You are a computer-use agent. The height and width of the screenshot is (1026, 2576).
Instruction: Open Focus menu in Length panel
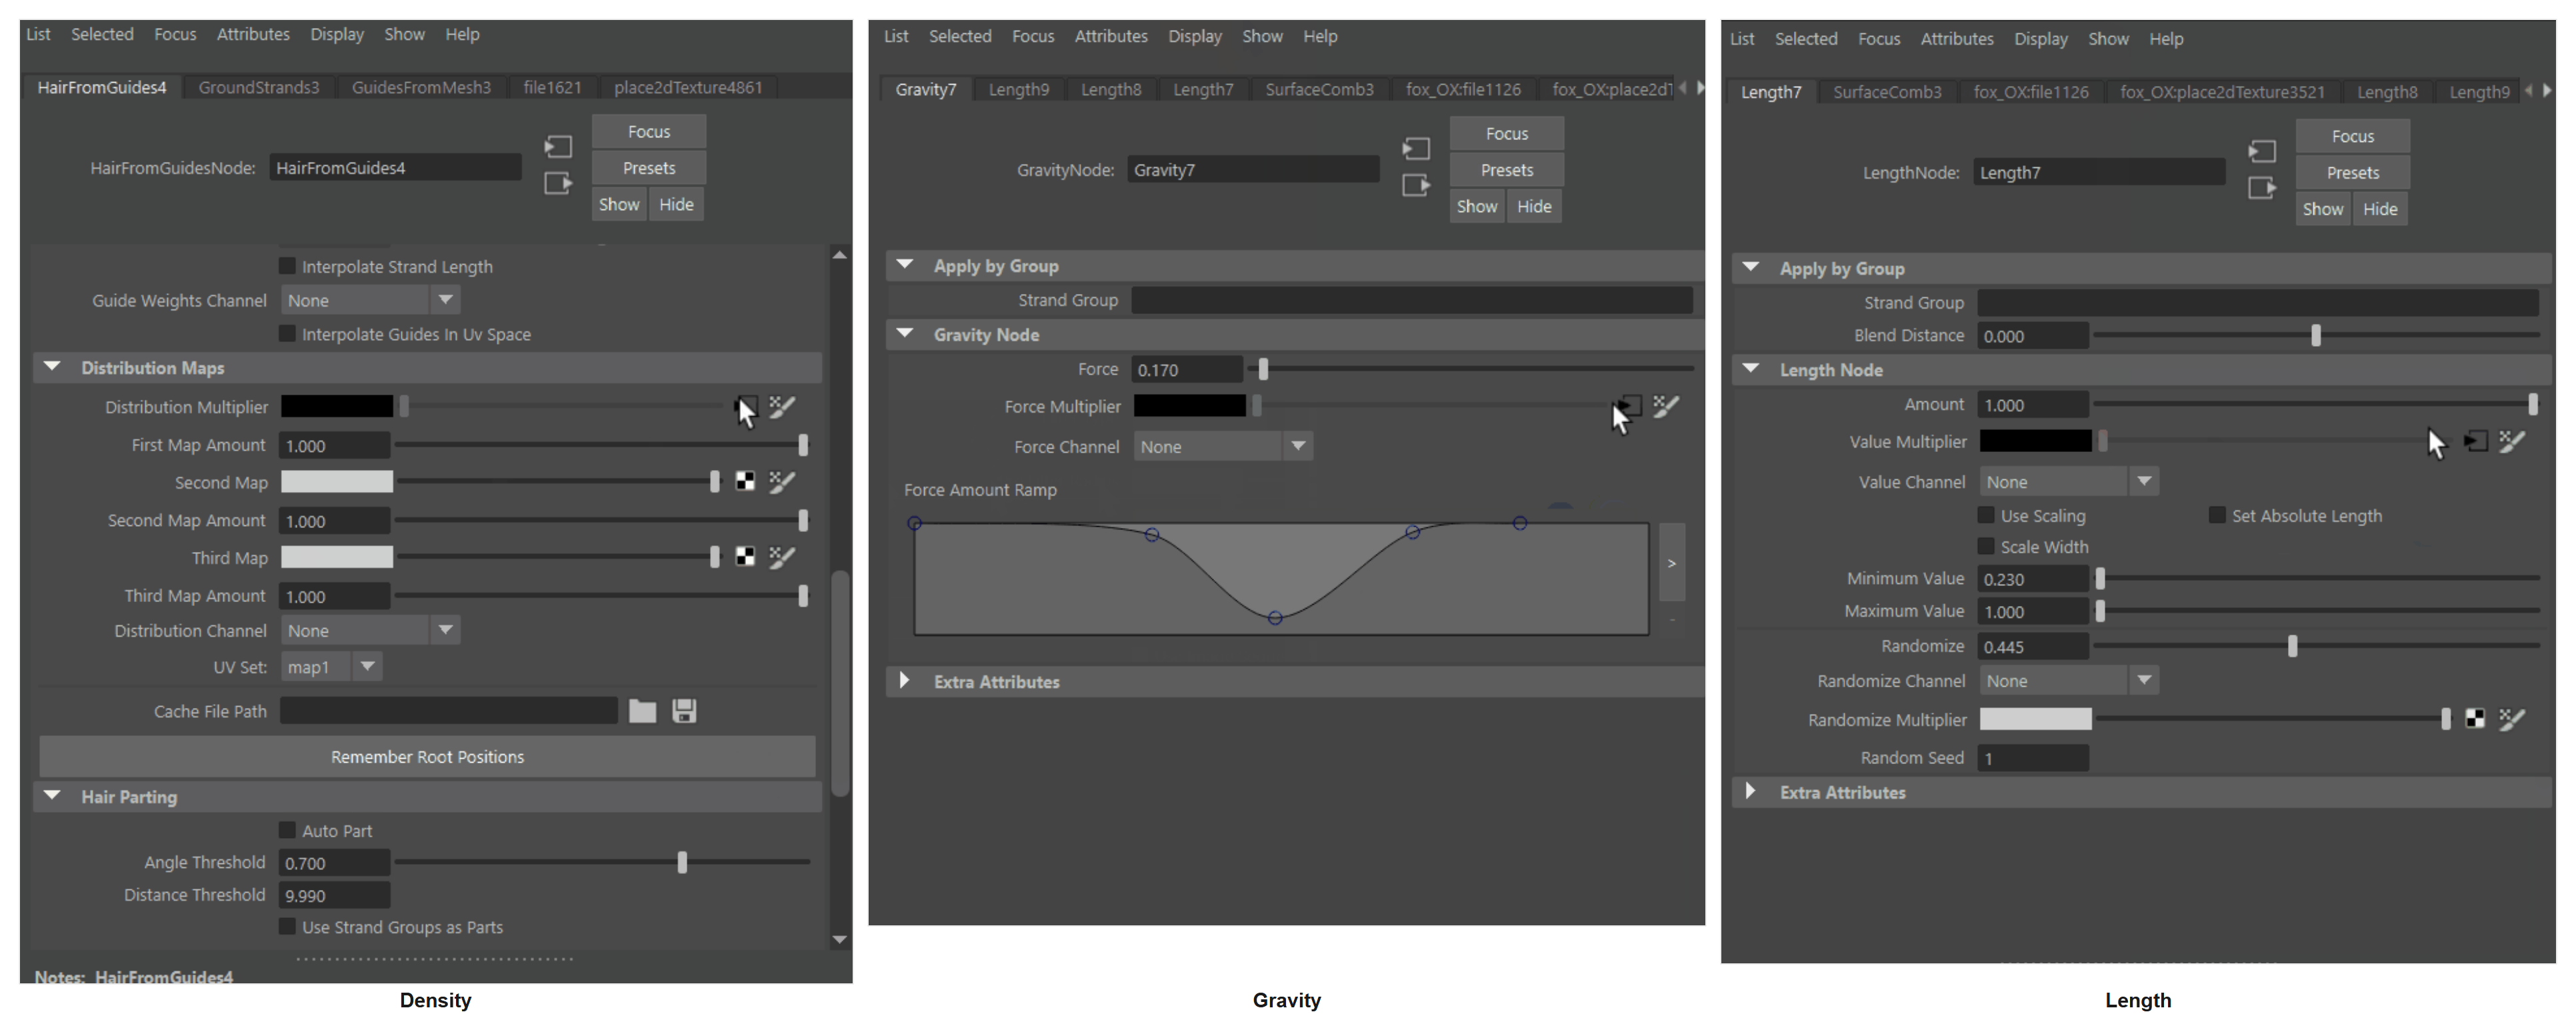click(1879, 39)
